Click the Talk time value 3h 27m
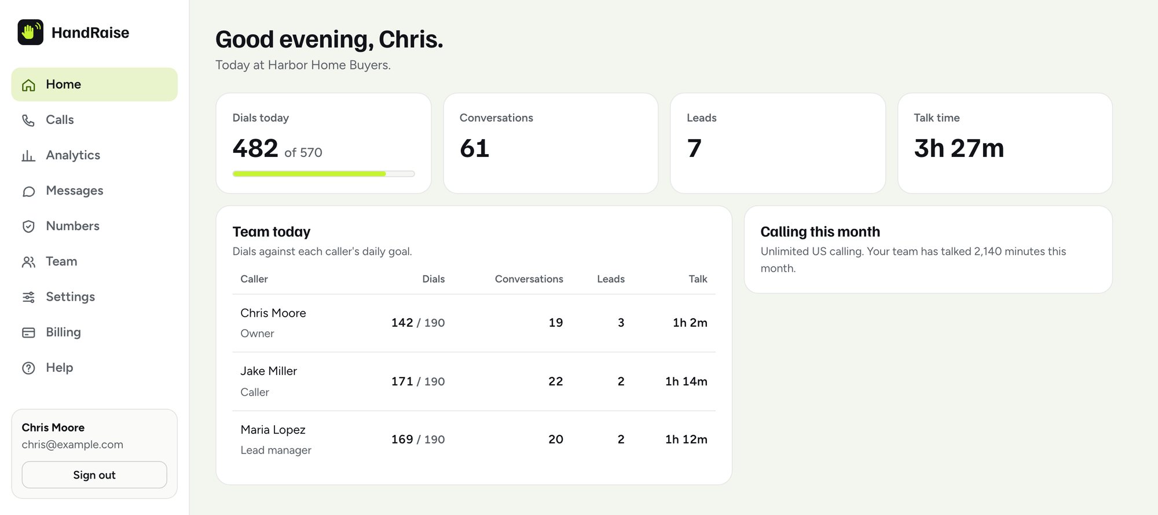Screen dimensions: 1158x515 [959, 148]
